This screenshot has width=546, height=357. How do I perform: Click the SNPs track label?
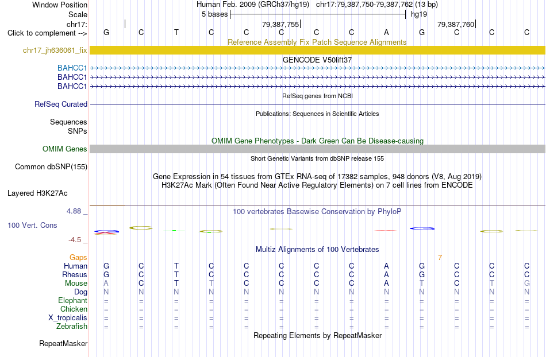point(78,131)
